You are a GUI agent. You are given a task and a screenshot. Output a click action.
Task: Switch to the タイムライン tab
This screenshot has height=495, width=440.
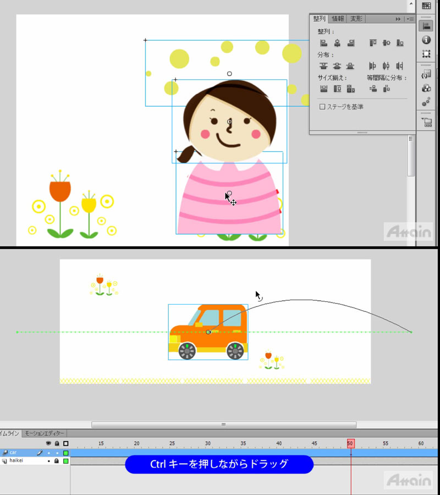[10, 433]
